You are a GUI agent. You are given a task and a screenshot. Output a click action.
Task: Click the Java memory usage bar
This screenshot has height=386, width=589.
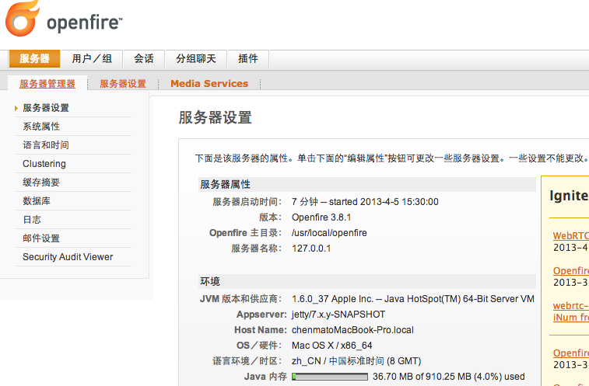(330, 377)
